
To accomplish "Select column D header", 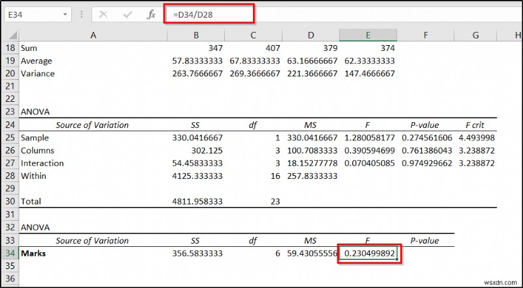I will coord(311,35).
